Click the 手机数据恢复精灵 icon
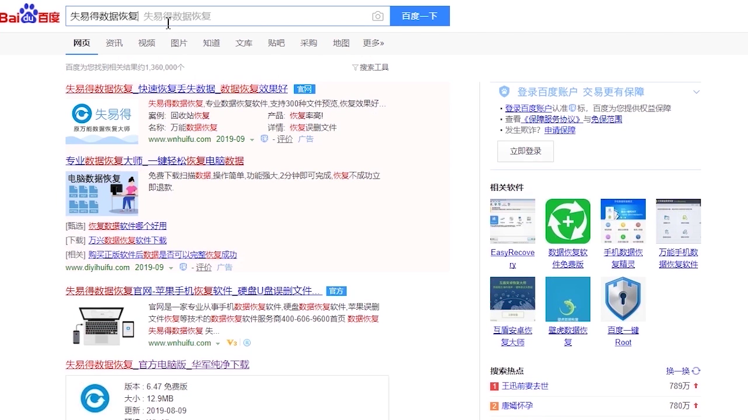 click(x=623, y=221)
